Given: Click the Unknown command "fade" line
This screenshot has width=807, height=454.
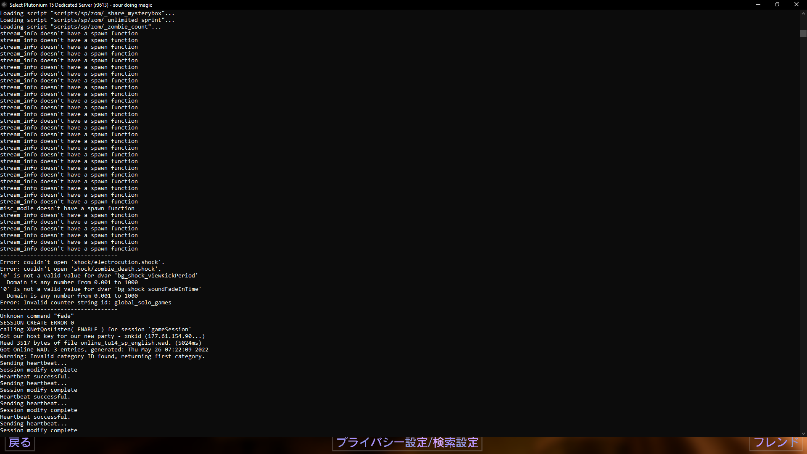Looking at the screenshot, I should [x=37, y=316].
